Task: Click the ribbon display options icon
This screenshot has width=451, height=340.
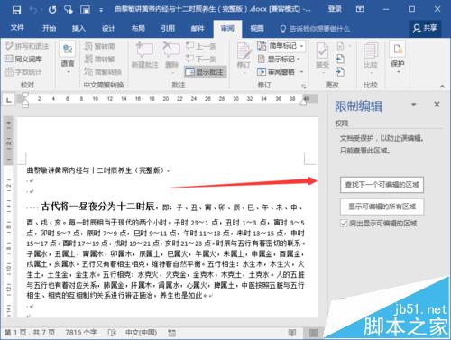Action: [360, 10]
